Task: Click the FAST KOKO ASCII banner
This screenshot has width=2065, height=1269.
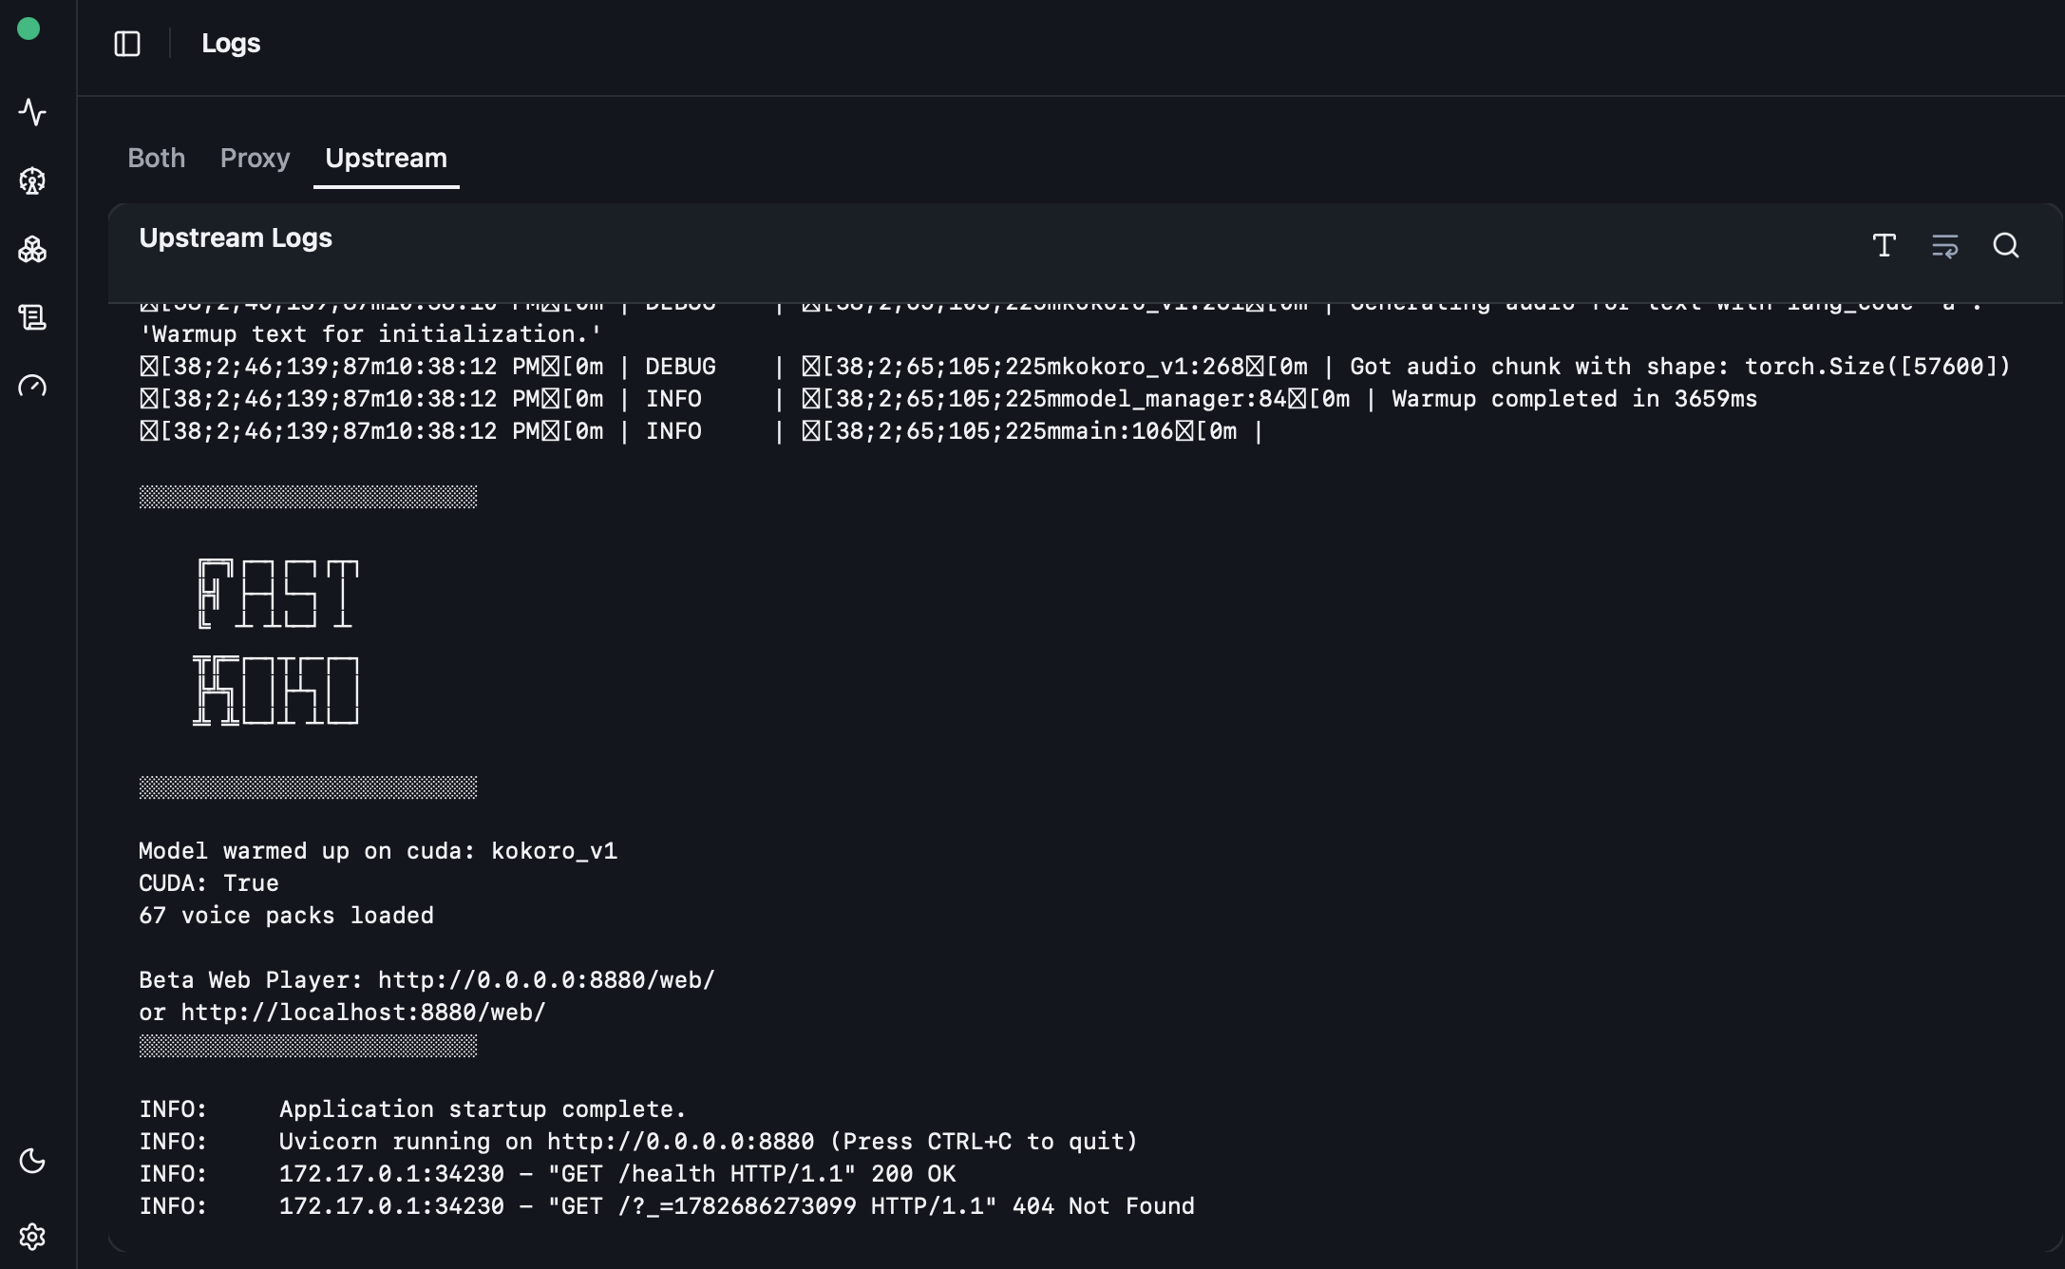Action: (x=275, y=642)
